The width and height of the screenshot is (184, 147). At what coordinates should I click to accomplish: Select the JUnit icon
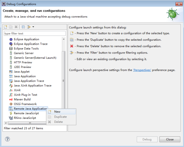click(x=11, y=90)
